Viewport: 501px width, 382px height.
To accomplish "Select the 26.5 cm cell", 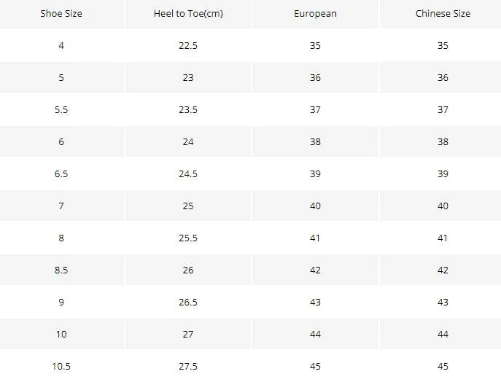I will coord(188,303).
